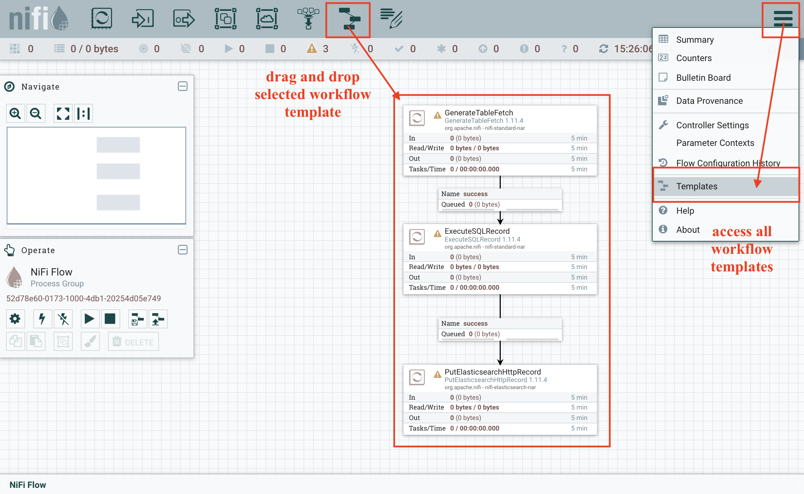Click the stopped components square status icon
This screenshot has height=494, width=804.
[270, 49]
